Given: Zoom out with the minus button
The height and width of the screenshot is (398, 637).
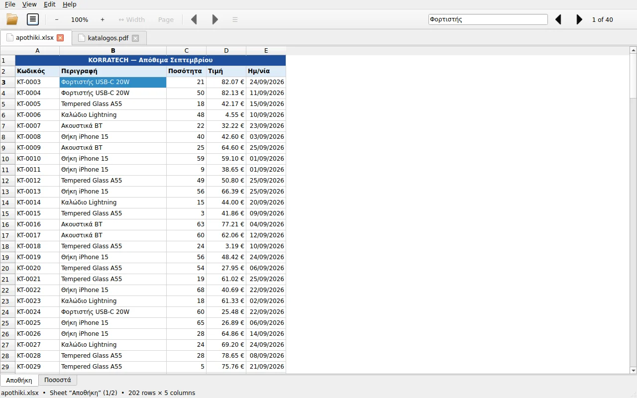Looking at the screenshot, I should pyautogui.click(x=57, y=19).
